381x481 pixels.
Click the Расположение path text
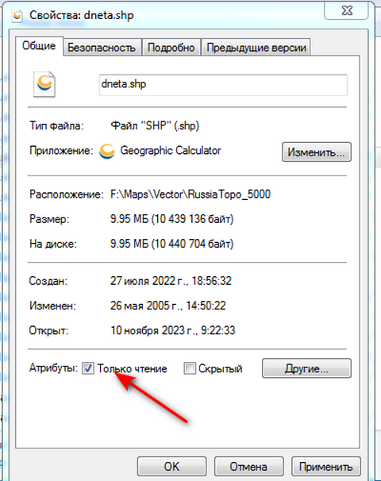(190, 194)
